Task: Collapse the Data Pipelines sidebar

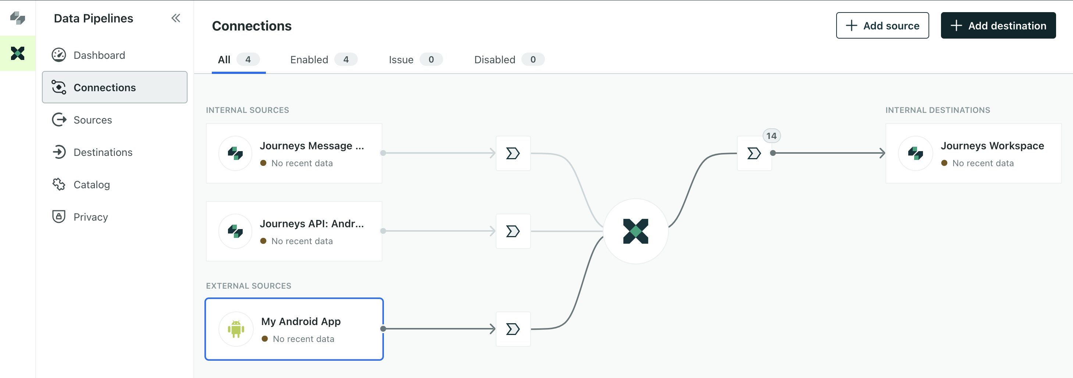Action: click(176, 18)
